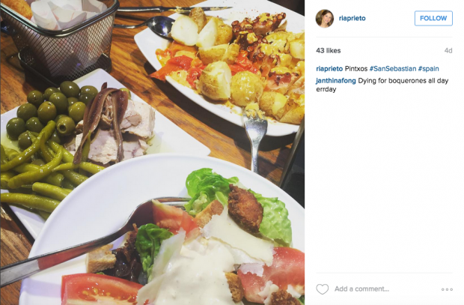Open the three-dots more options menu
This screenshot has width=464, height=305.
[447, 289]
